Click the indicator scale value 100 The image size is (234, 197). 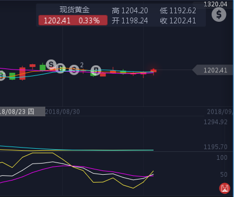tap(222, 158)
